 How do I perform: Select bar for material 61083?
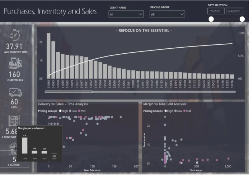[x=53, y=60]
